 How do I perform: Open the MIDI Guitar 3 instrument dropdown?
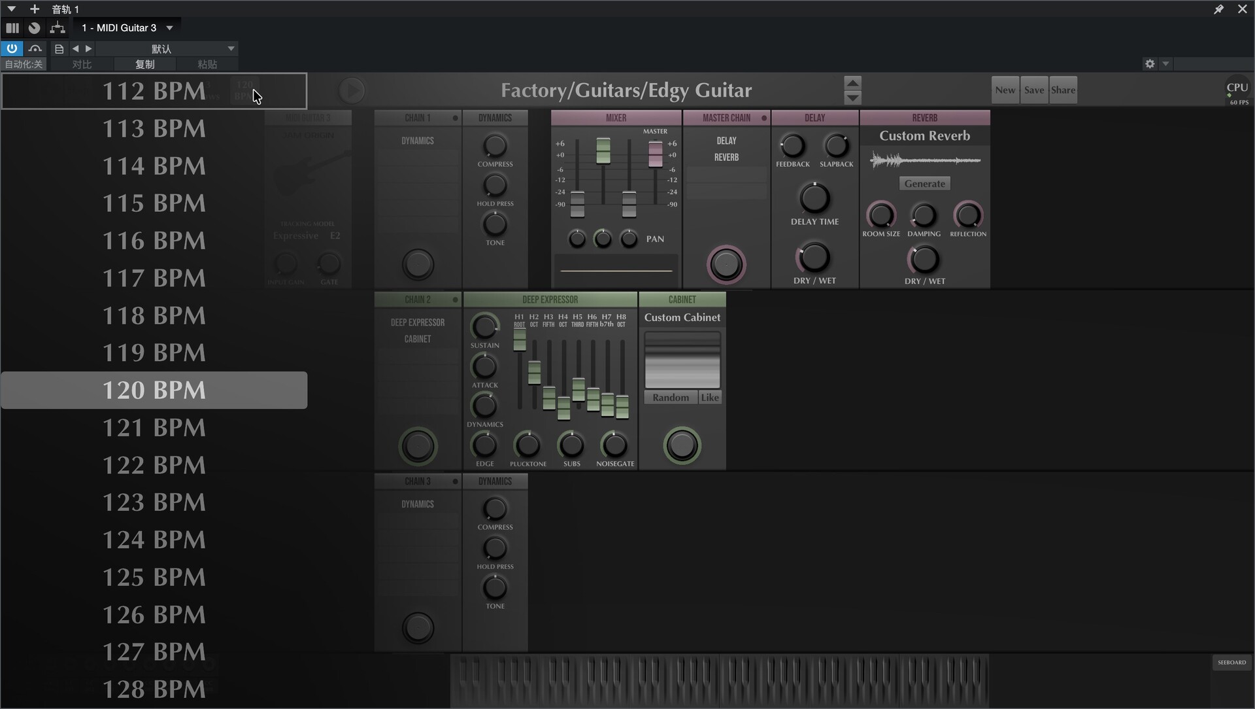169,27
